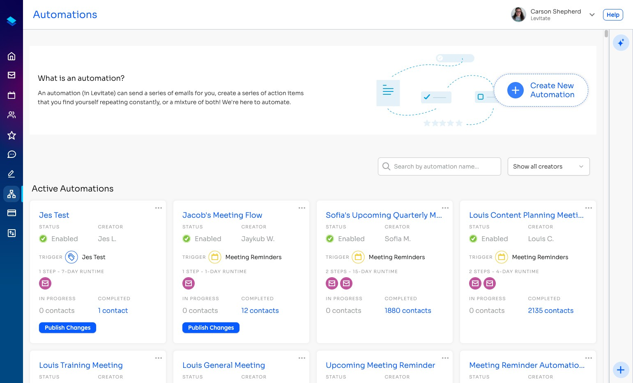Open Sofia's Upcoming Quarterly automation
The image size is (633, 383).
[384, 215]
